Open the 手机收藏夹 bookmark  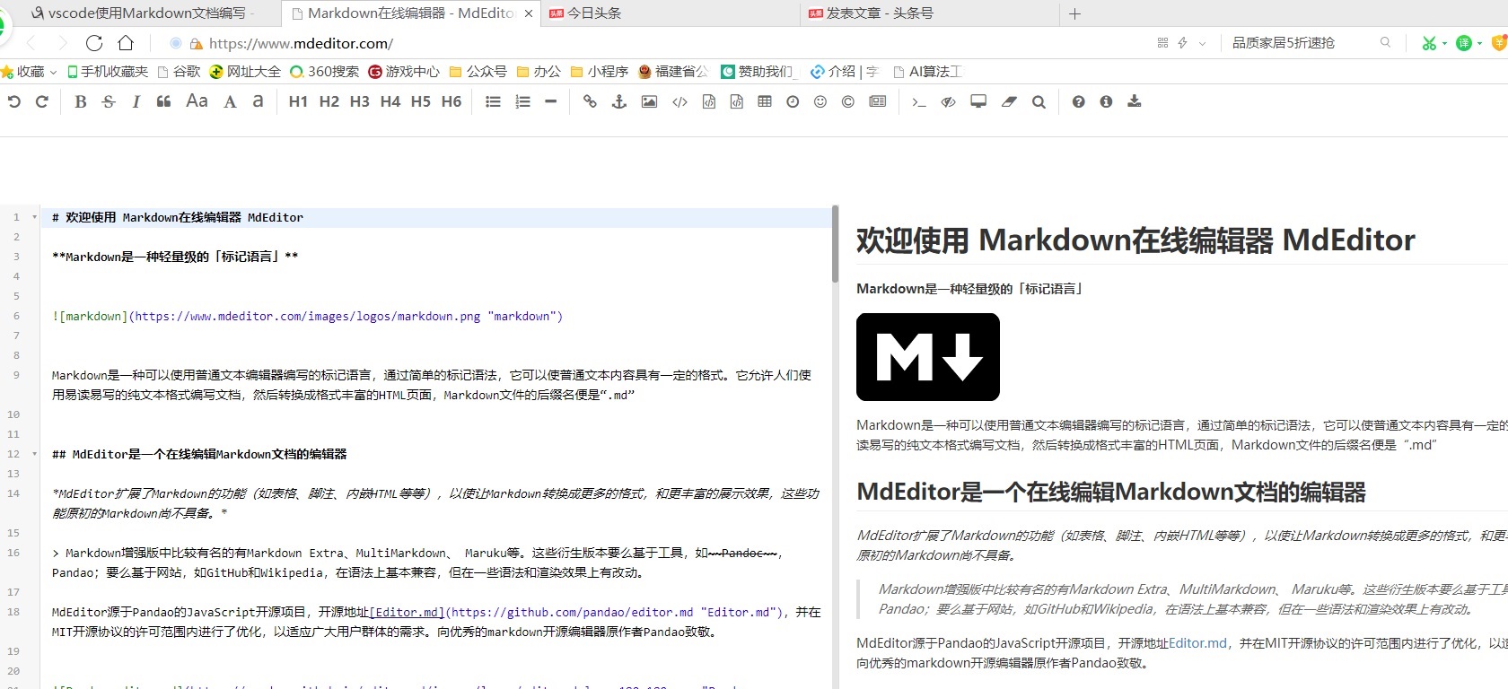[x=109, y=72]
